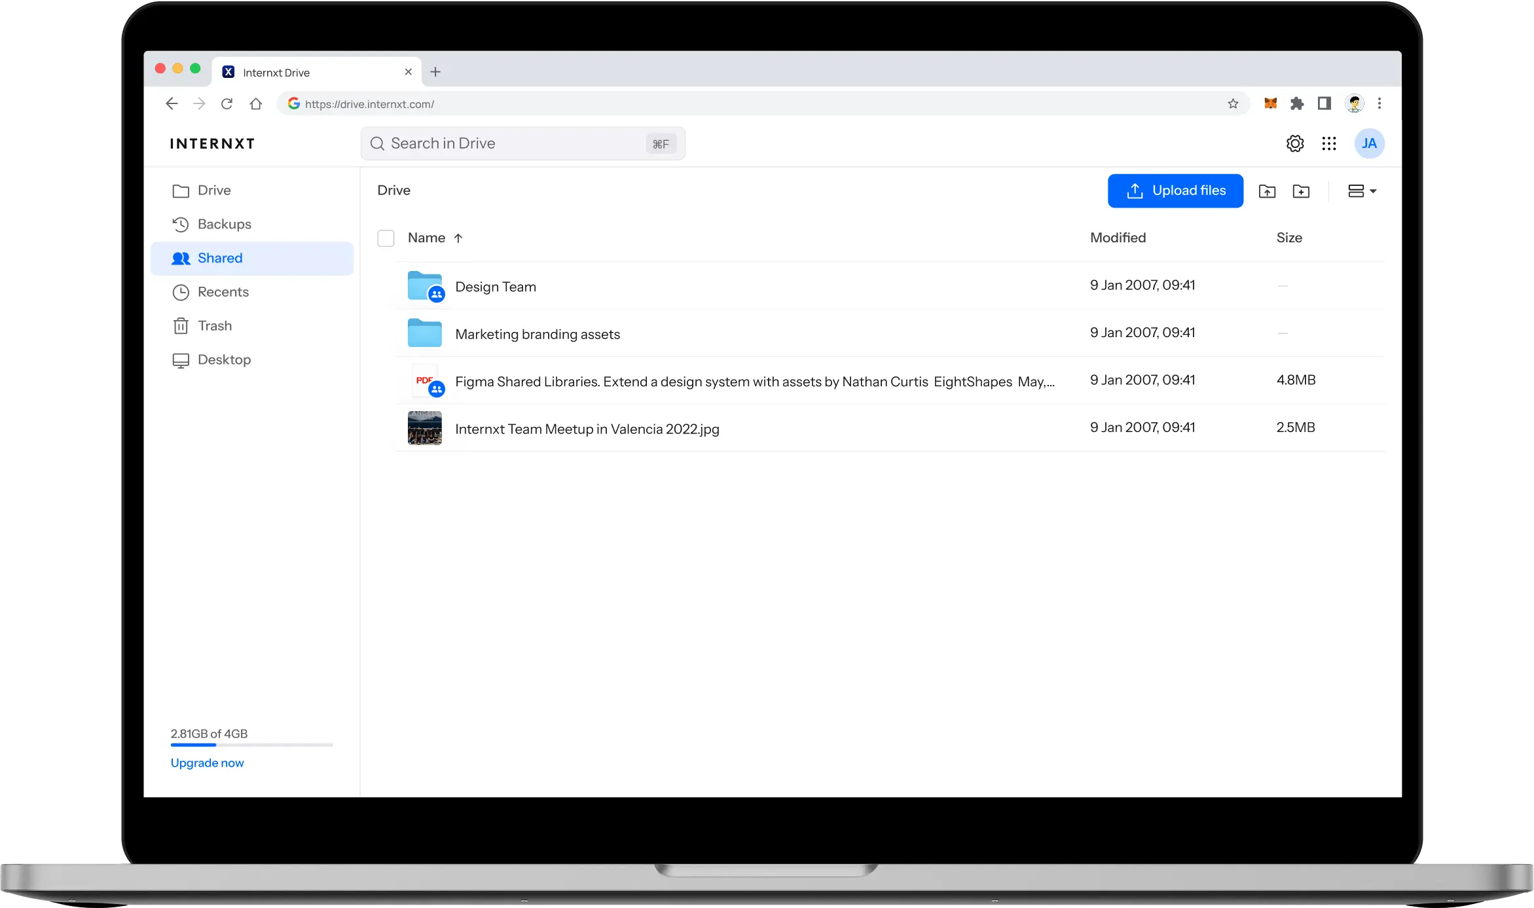Select the Internxt Drive browser tab
Screen dimensions: 1534x908
317,72
